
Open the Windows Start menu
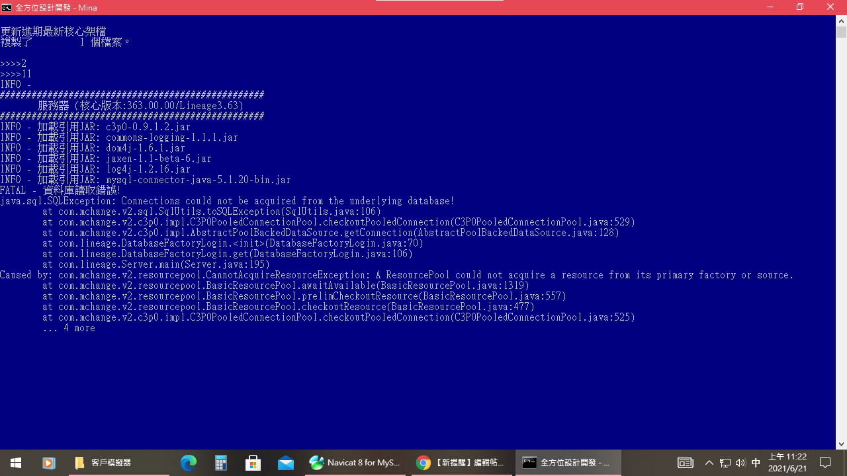pyautogui.click(x=16, y=463)
